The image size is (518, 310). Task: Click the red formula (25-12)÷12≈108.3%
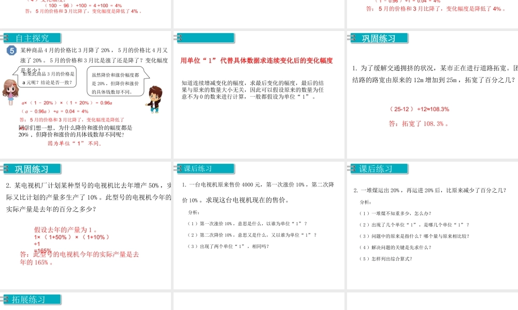click(x=419, y=109)
